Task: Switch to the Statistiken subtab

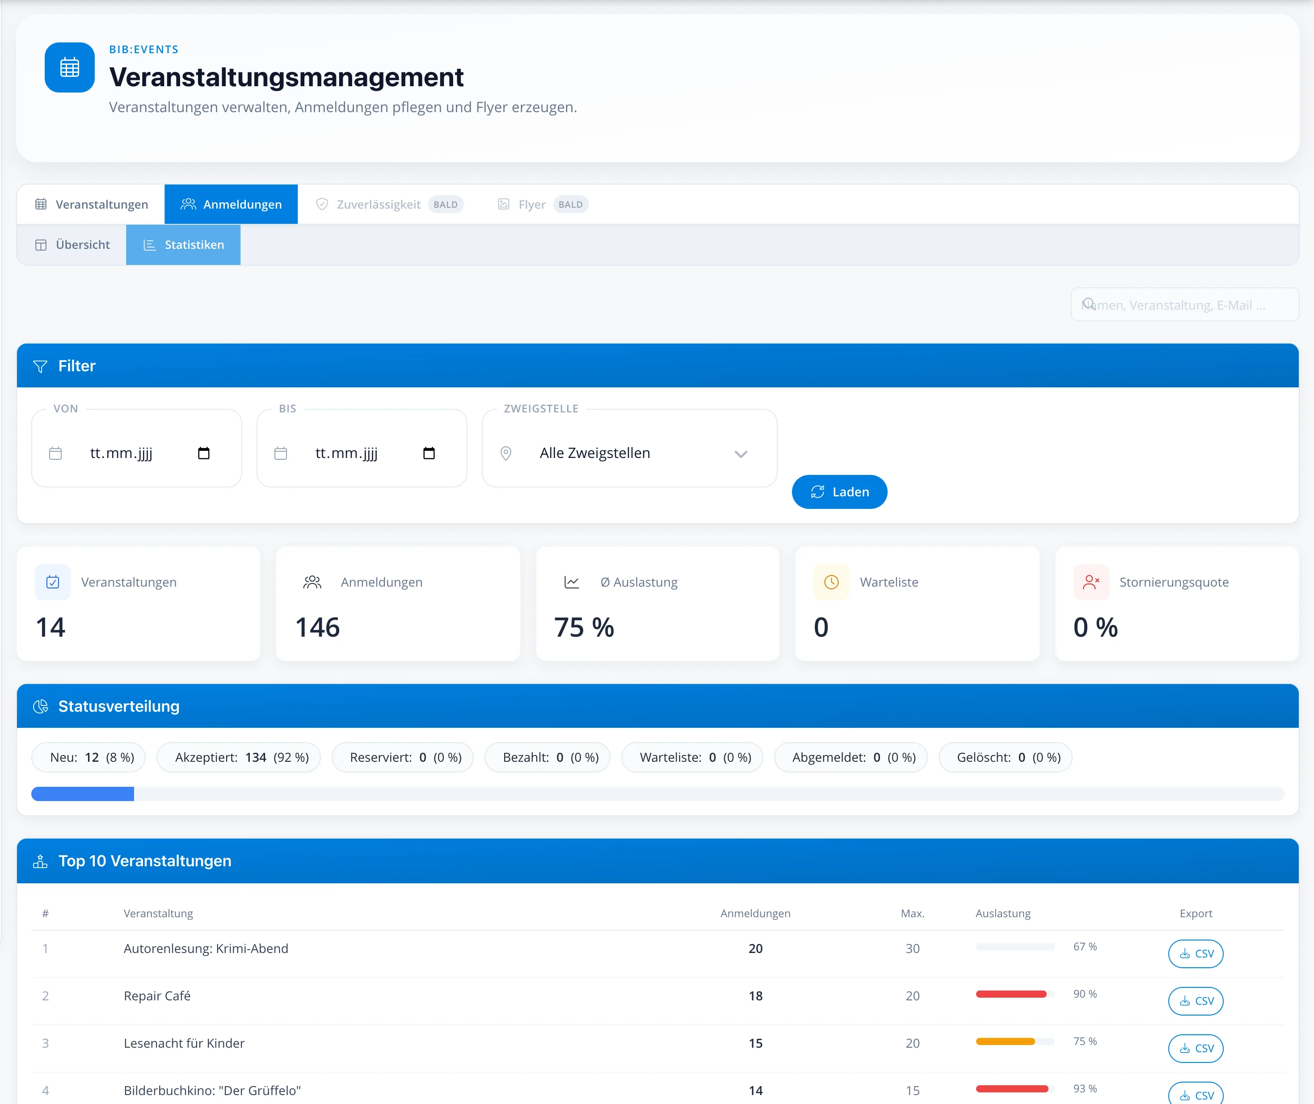Action: [183, 245]
